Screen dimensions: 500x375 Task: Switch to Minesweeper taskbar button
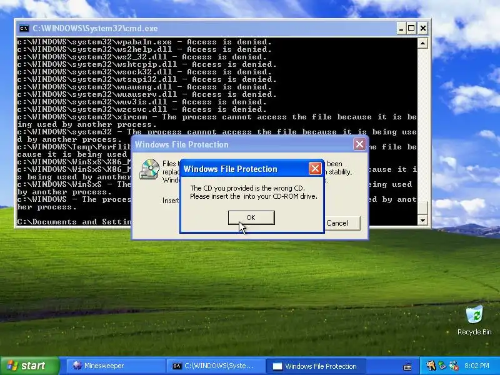pos(116,366)
